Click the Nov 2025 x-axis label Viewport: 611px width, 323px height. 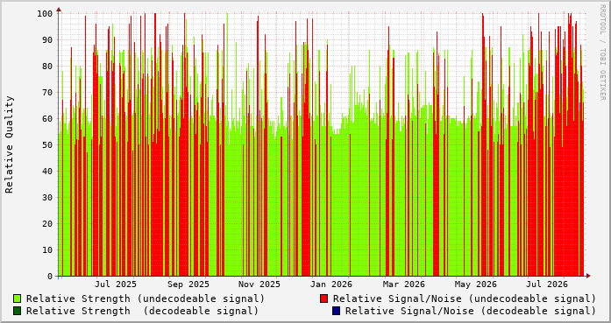(259, 284)
